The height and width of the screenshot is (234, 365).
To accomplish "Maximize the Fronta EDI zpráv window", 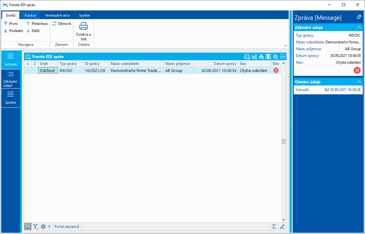I will coord(343,5).
